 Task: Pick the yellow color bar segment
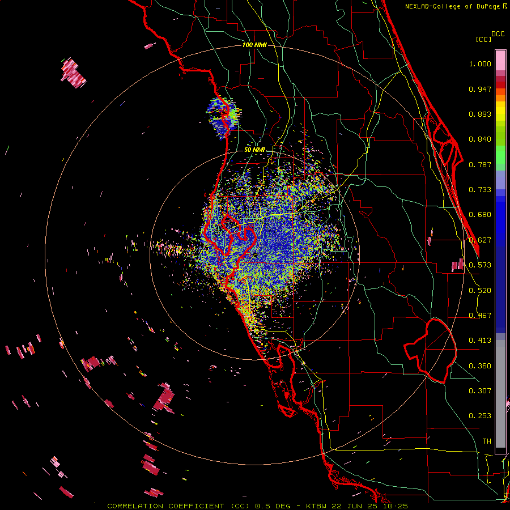(500, 111)
